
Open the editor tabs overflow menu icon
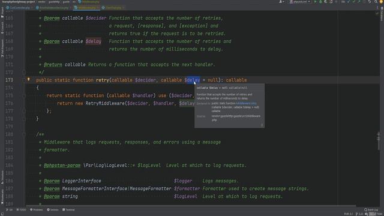(x=377, y=8)
